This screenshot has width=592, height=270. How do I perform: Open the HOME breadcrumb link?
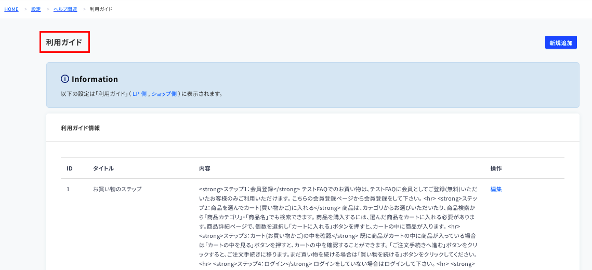(11, 9)
